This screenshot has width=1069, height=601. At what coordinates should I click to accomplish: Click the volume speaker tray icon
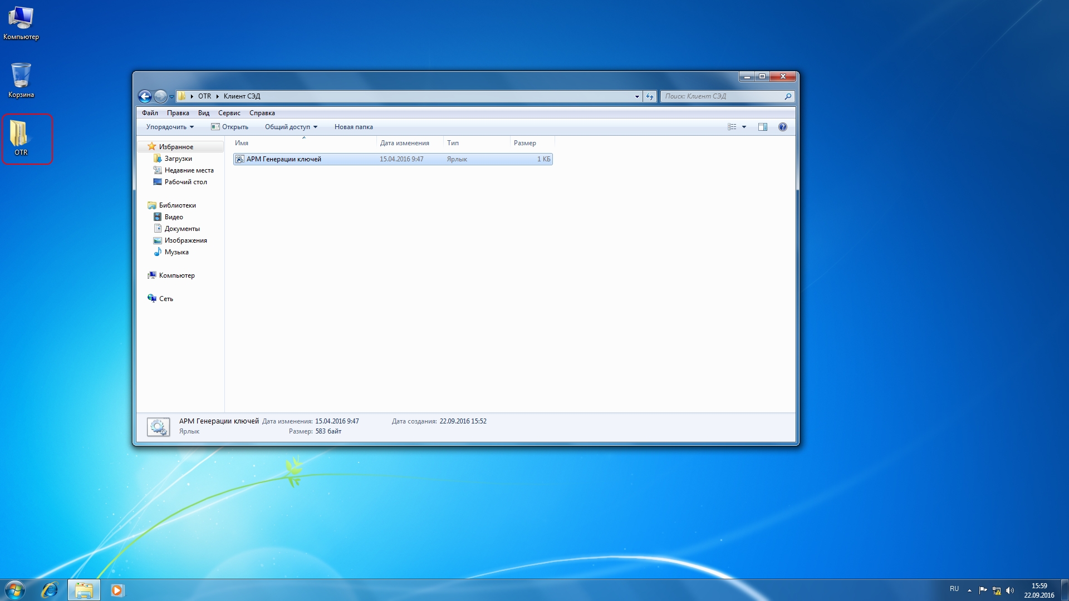point(1010,590)
